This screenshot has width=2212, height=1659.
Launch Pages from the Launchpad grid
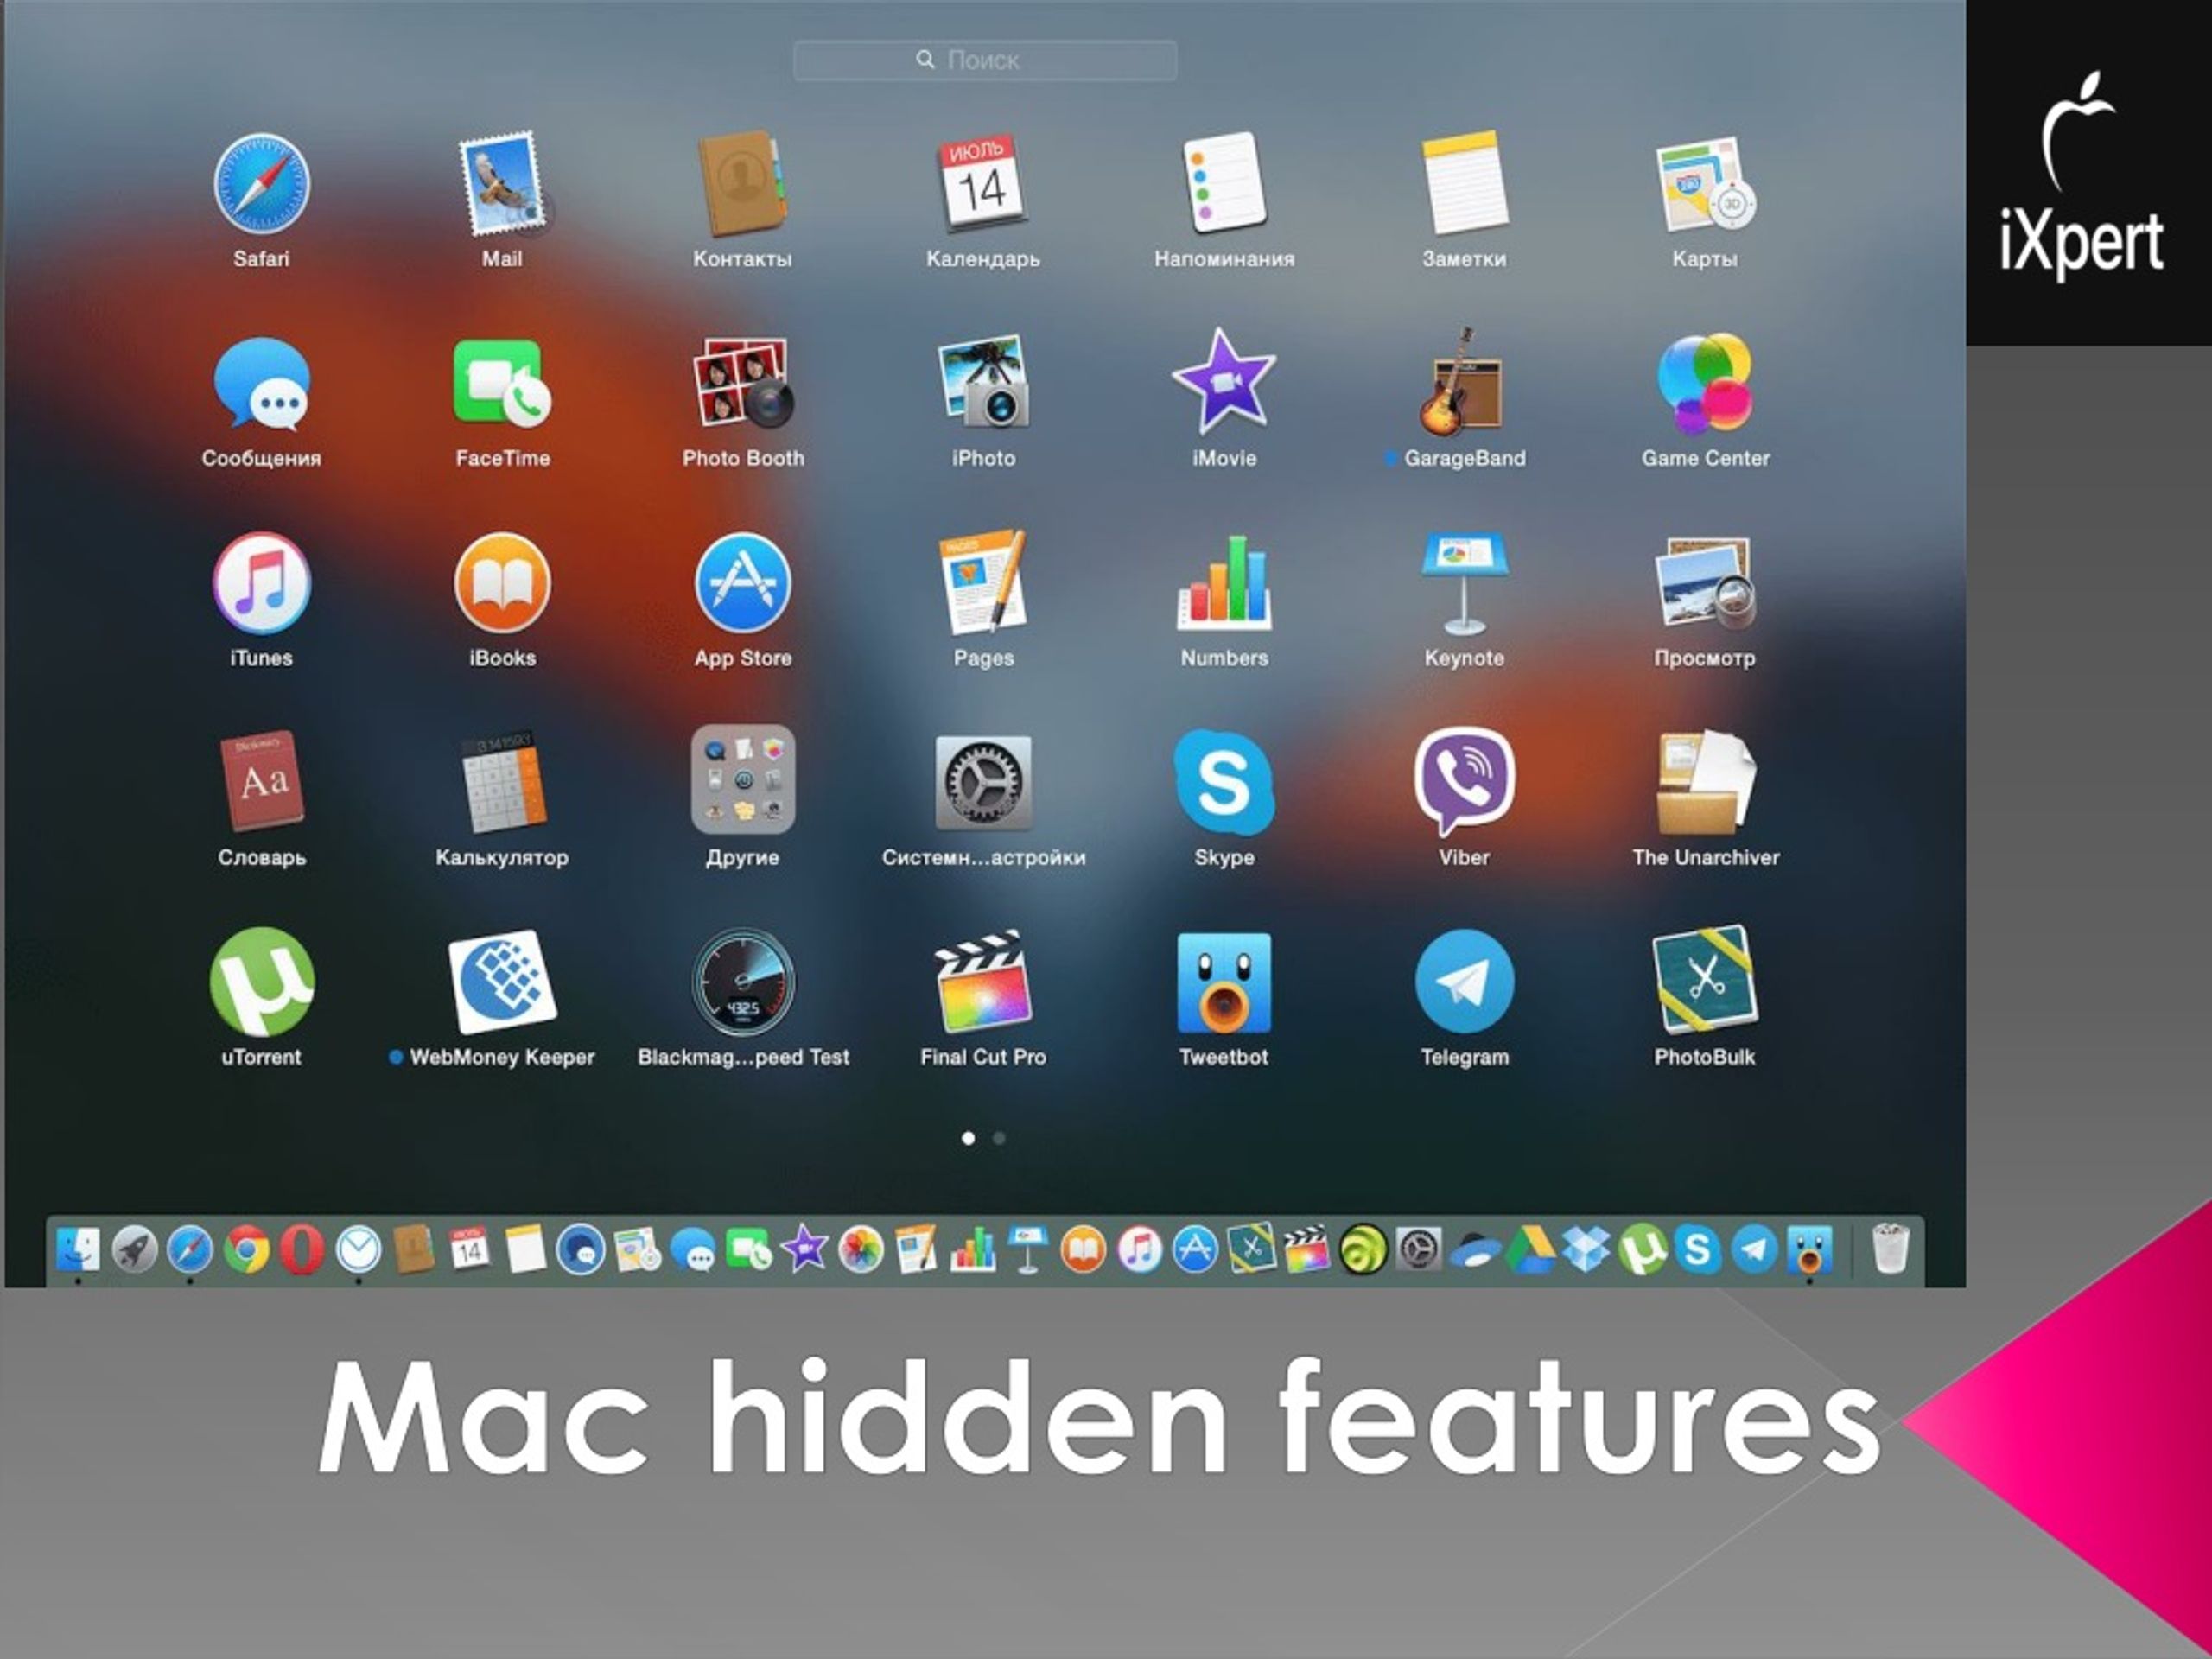[x=983, y=583]
